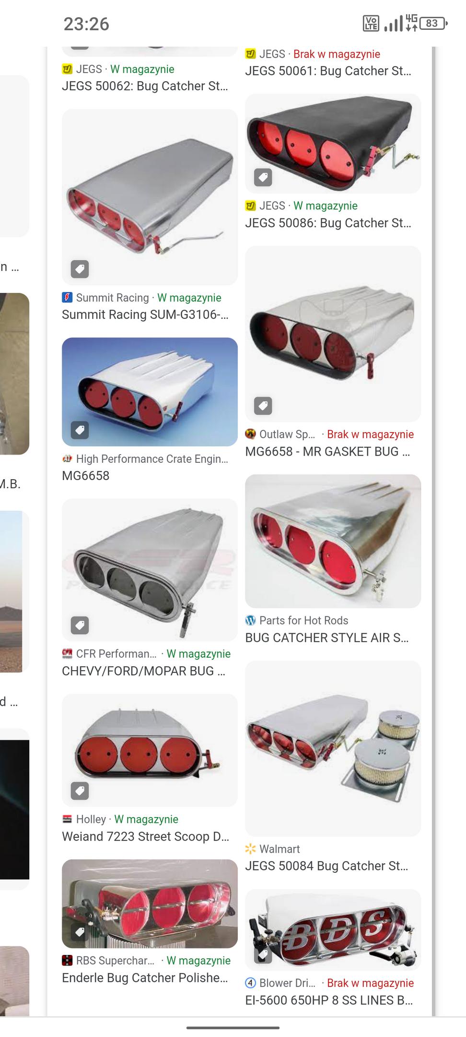Tap product tag on Summit Racing scoop image
This screenshot has width=466, height=1037.
tap(80, 269)
